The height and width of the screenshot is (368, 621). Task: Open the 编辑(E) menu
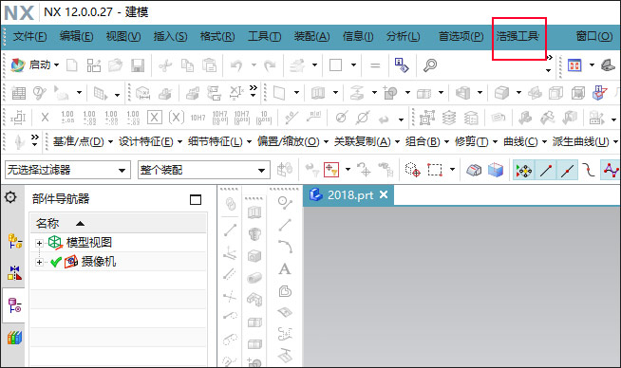click(x=76, y=36)
